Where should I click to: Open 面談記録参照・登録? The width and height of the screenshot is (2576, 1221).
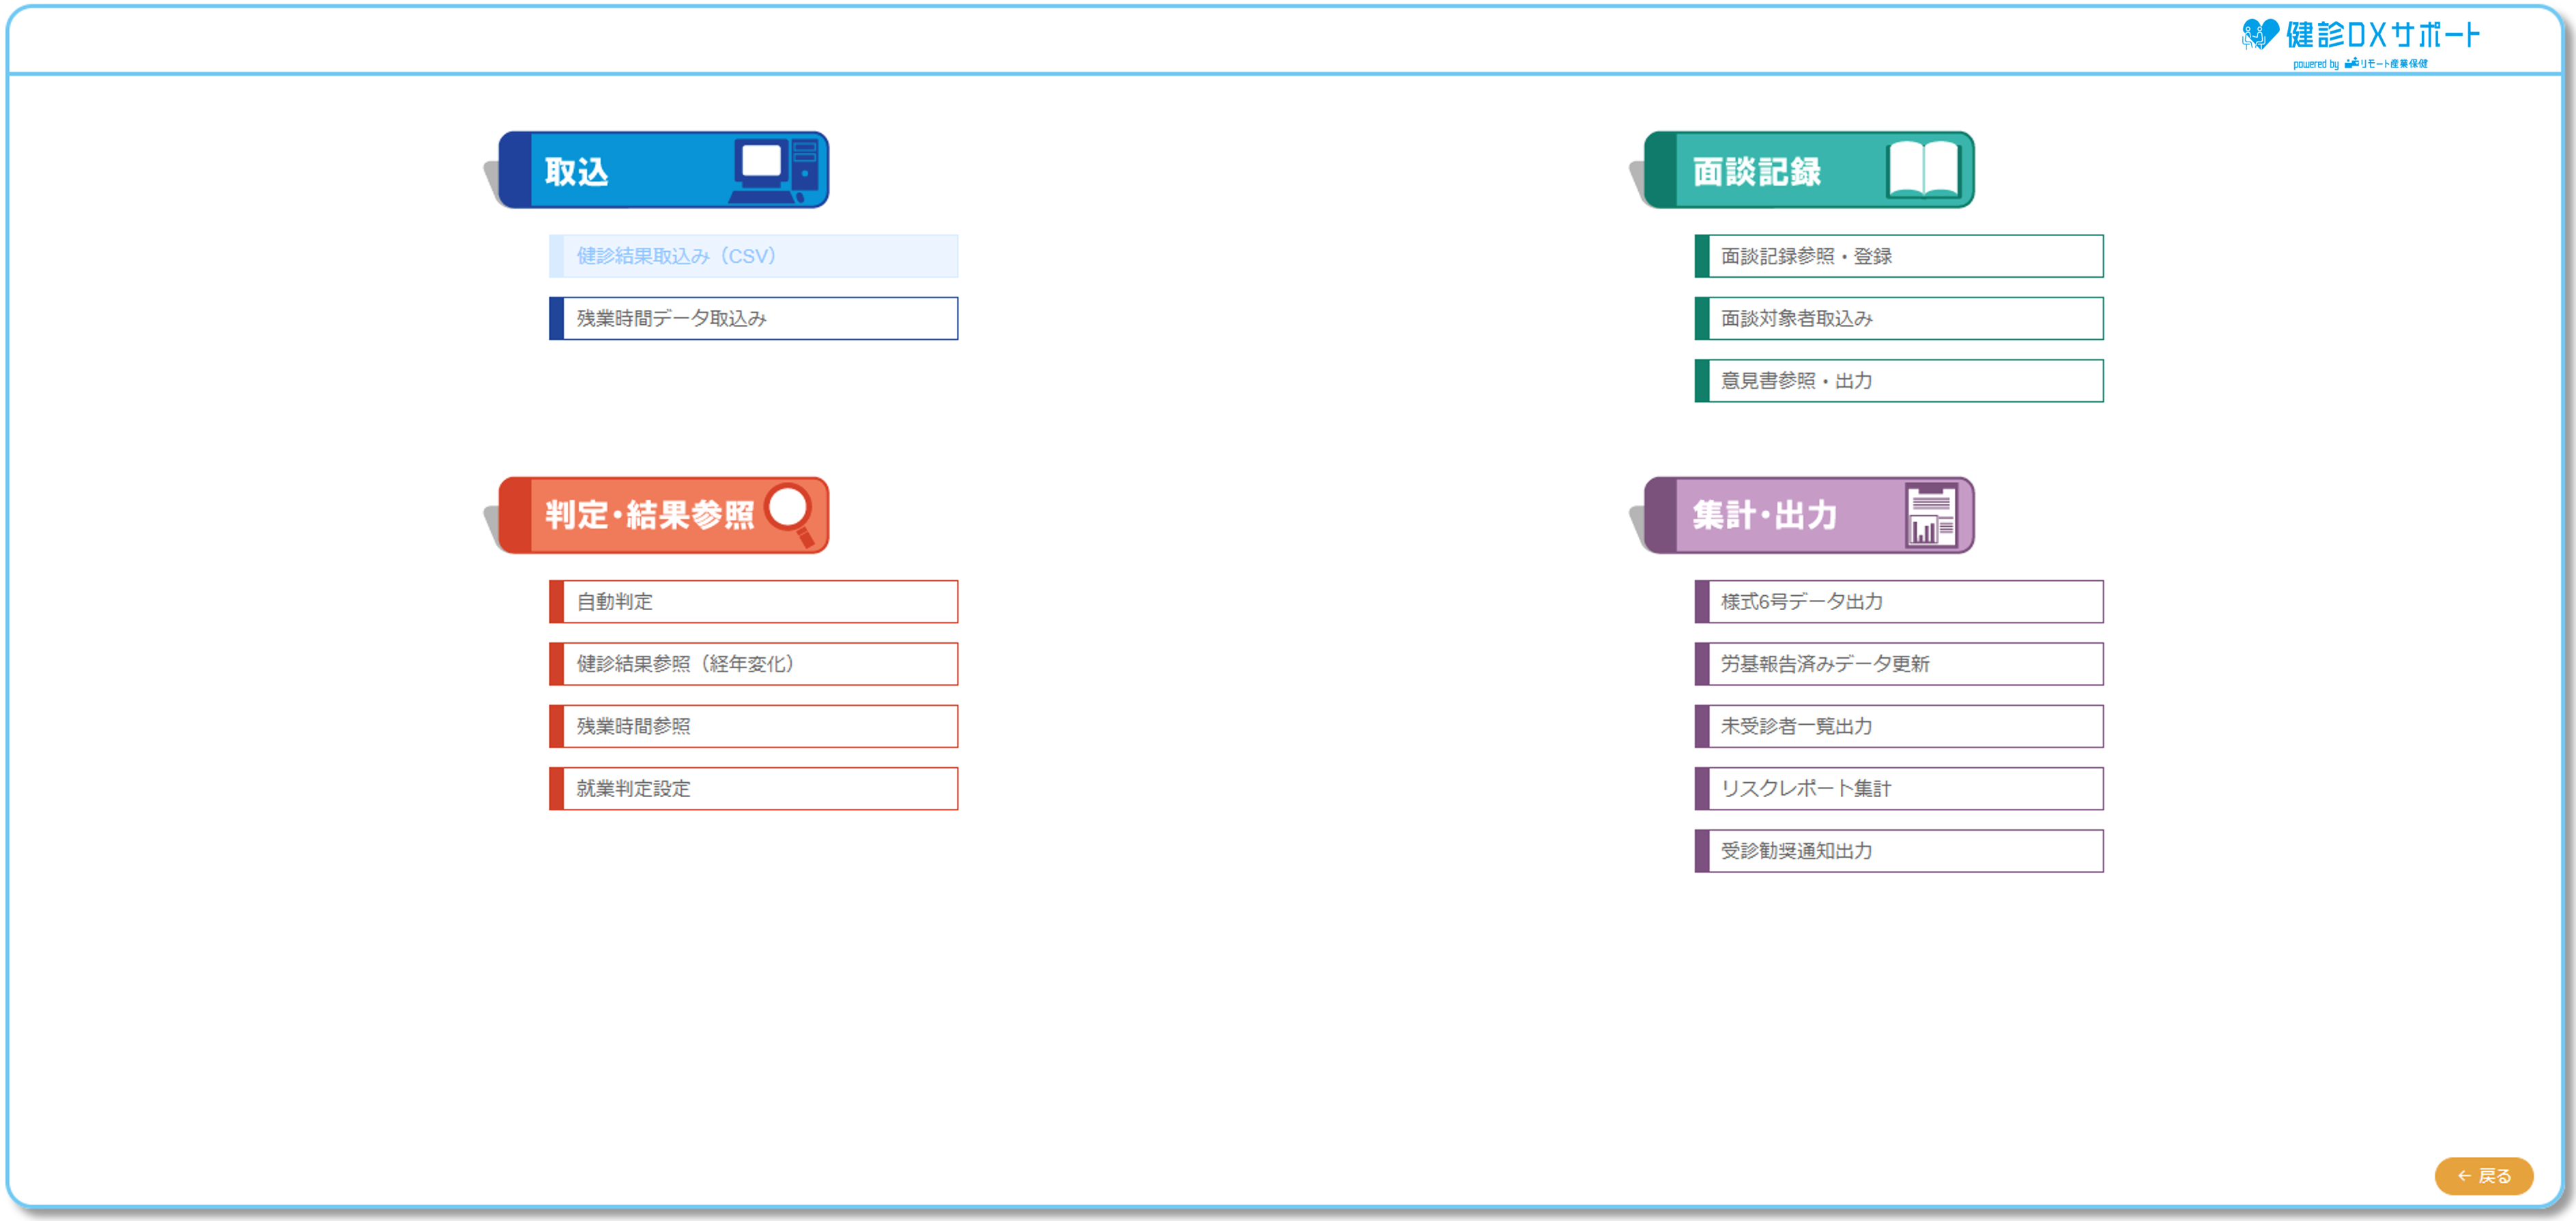1898,256
